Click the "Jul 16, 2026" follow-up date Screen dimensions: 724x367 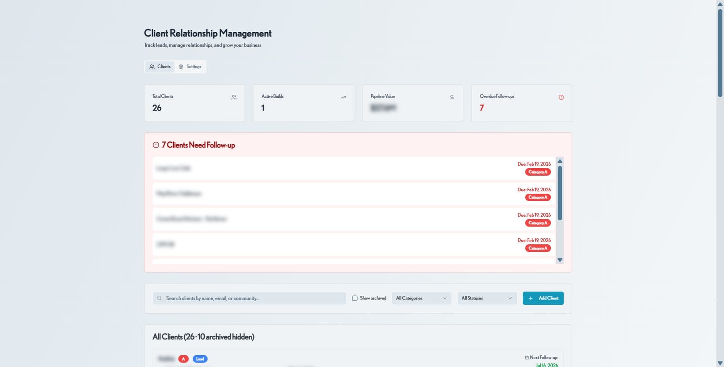coord(547,365)
